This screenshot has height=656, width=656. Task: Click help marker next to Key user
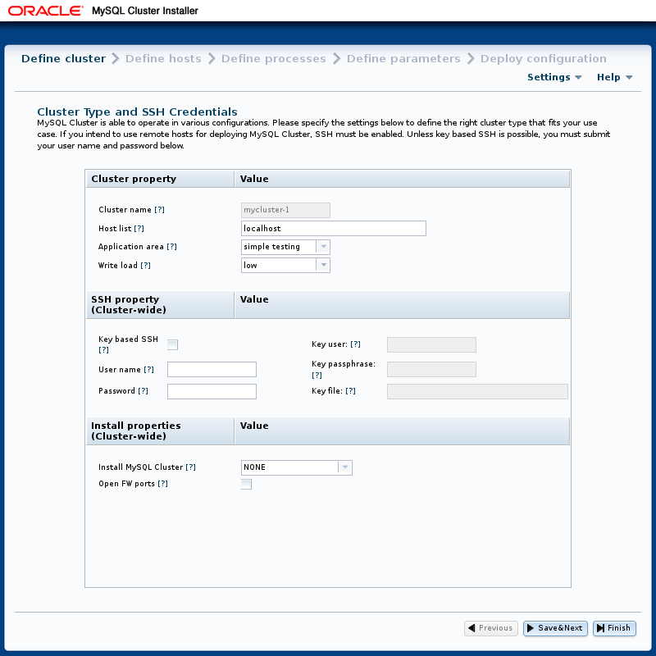[x=355, y=344]
